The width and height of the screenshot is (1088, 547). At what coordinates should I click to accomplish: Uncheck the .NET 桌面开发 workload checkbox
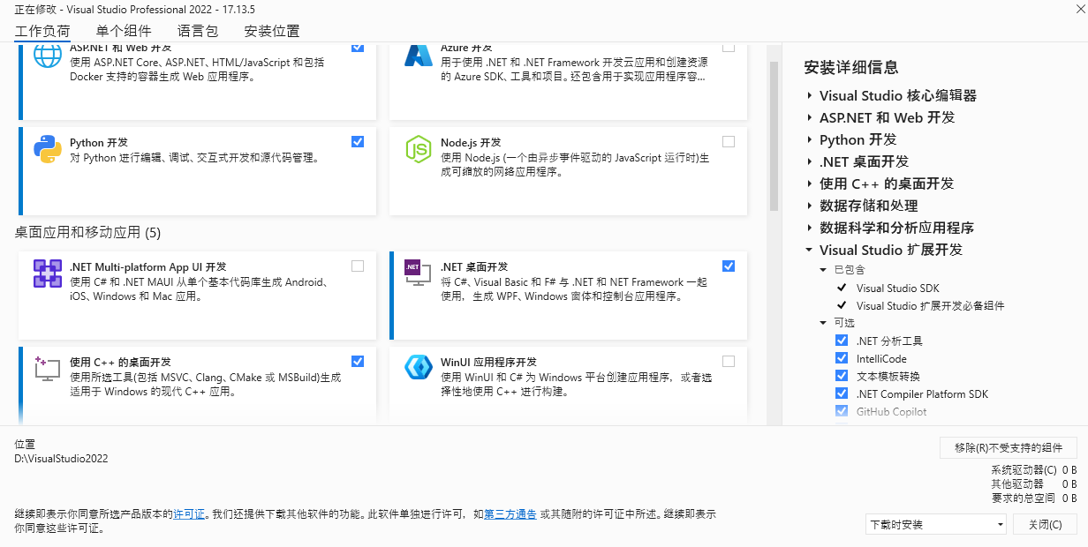tap(729, 266)
